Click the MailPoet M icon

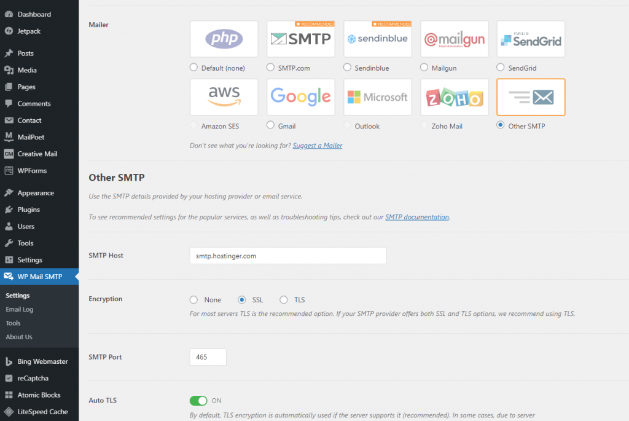[9, 137]
